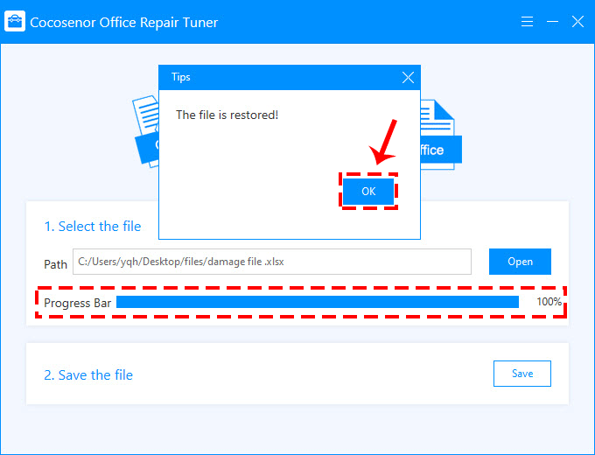
Task: Click the Save button
Action: (522, 374)
